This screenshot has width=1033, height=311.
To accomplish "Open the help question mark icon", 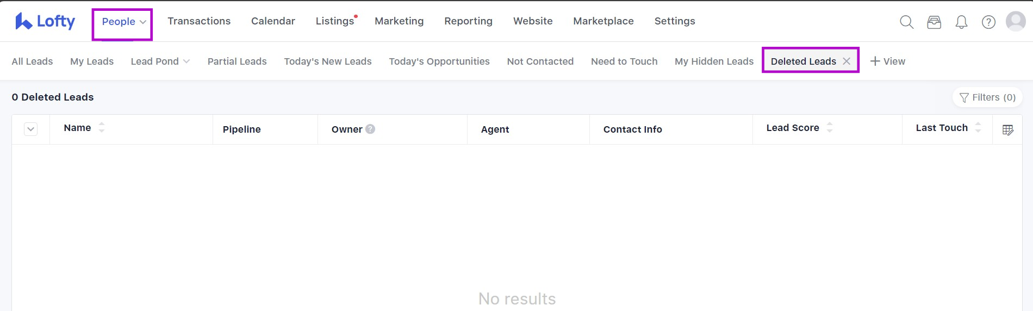I will 988,22.
